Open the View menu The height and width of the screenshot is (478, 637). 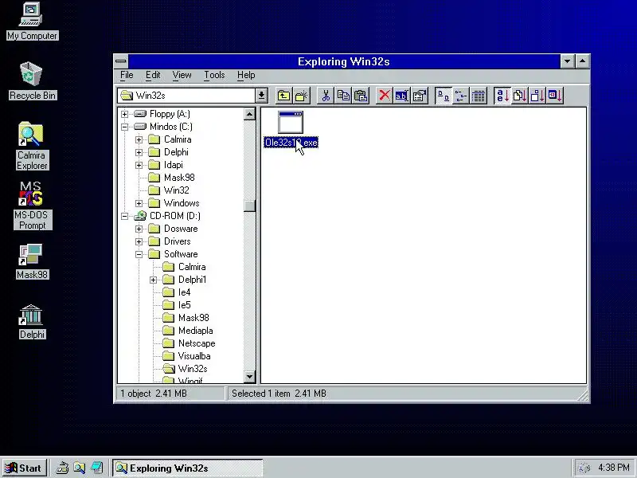pyautogui.click(x=182, y=75)
